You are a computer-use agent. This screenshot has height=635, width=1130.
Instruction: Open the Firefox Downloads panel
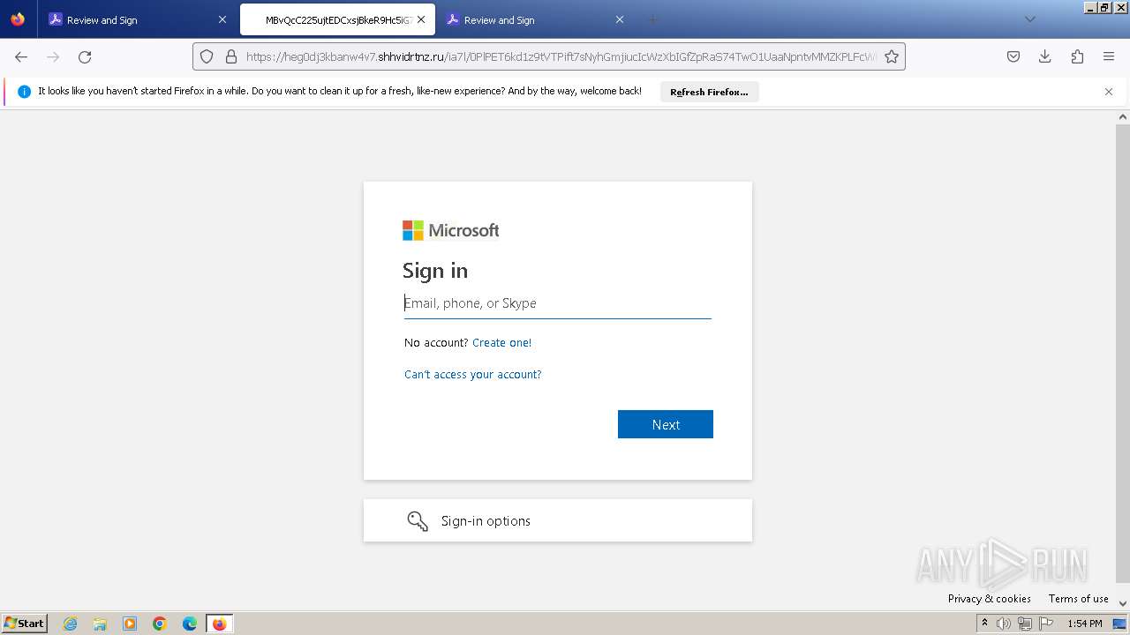tap(1045, 56)
